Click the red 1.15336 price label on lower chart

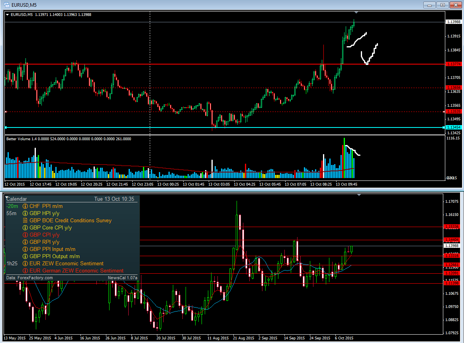click(x=452, y=227)
